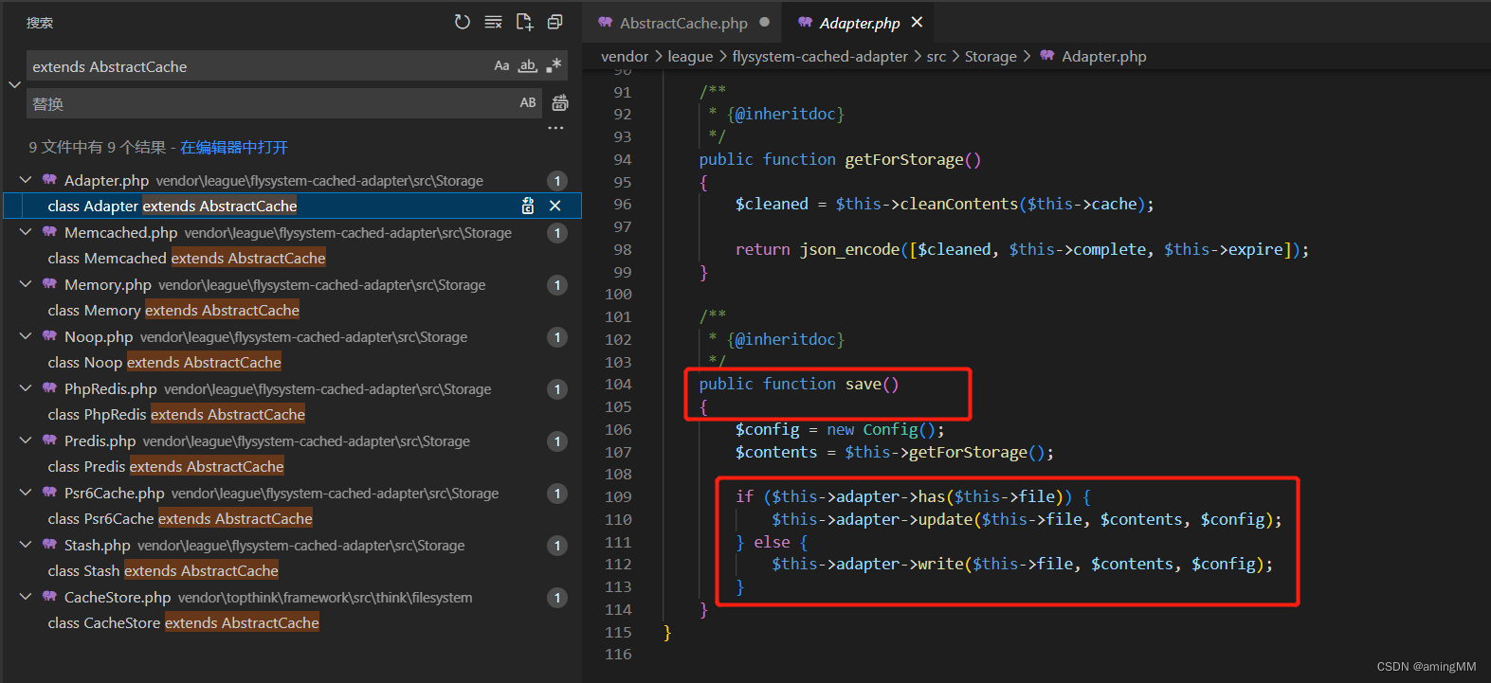Switch to the Adapter.php editor tab
This screenshot has height=683, width=1491.
click(860, 23)
